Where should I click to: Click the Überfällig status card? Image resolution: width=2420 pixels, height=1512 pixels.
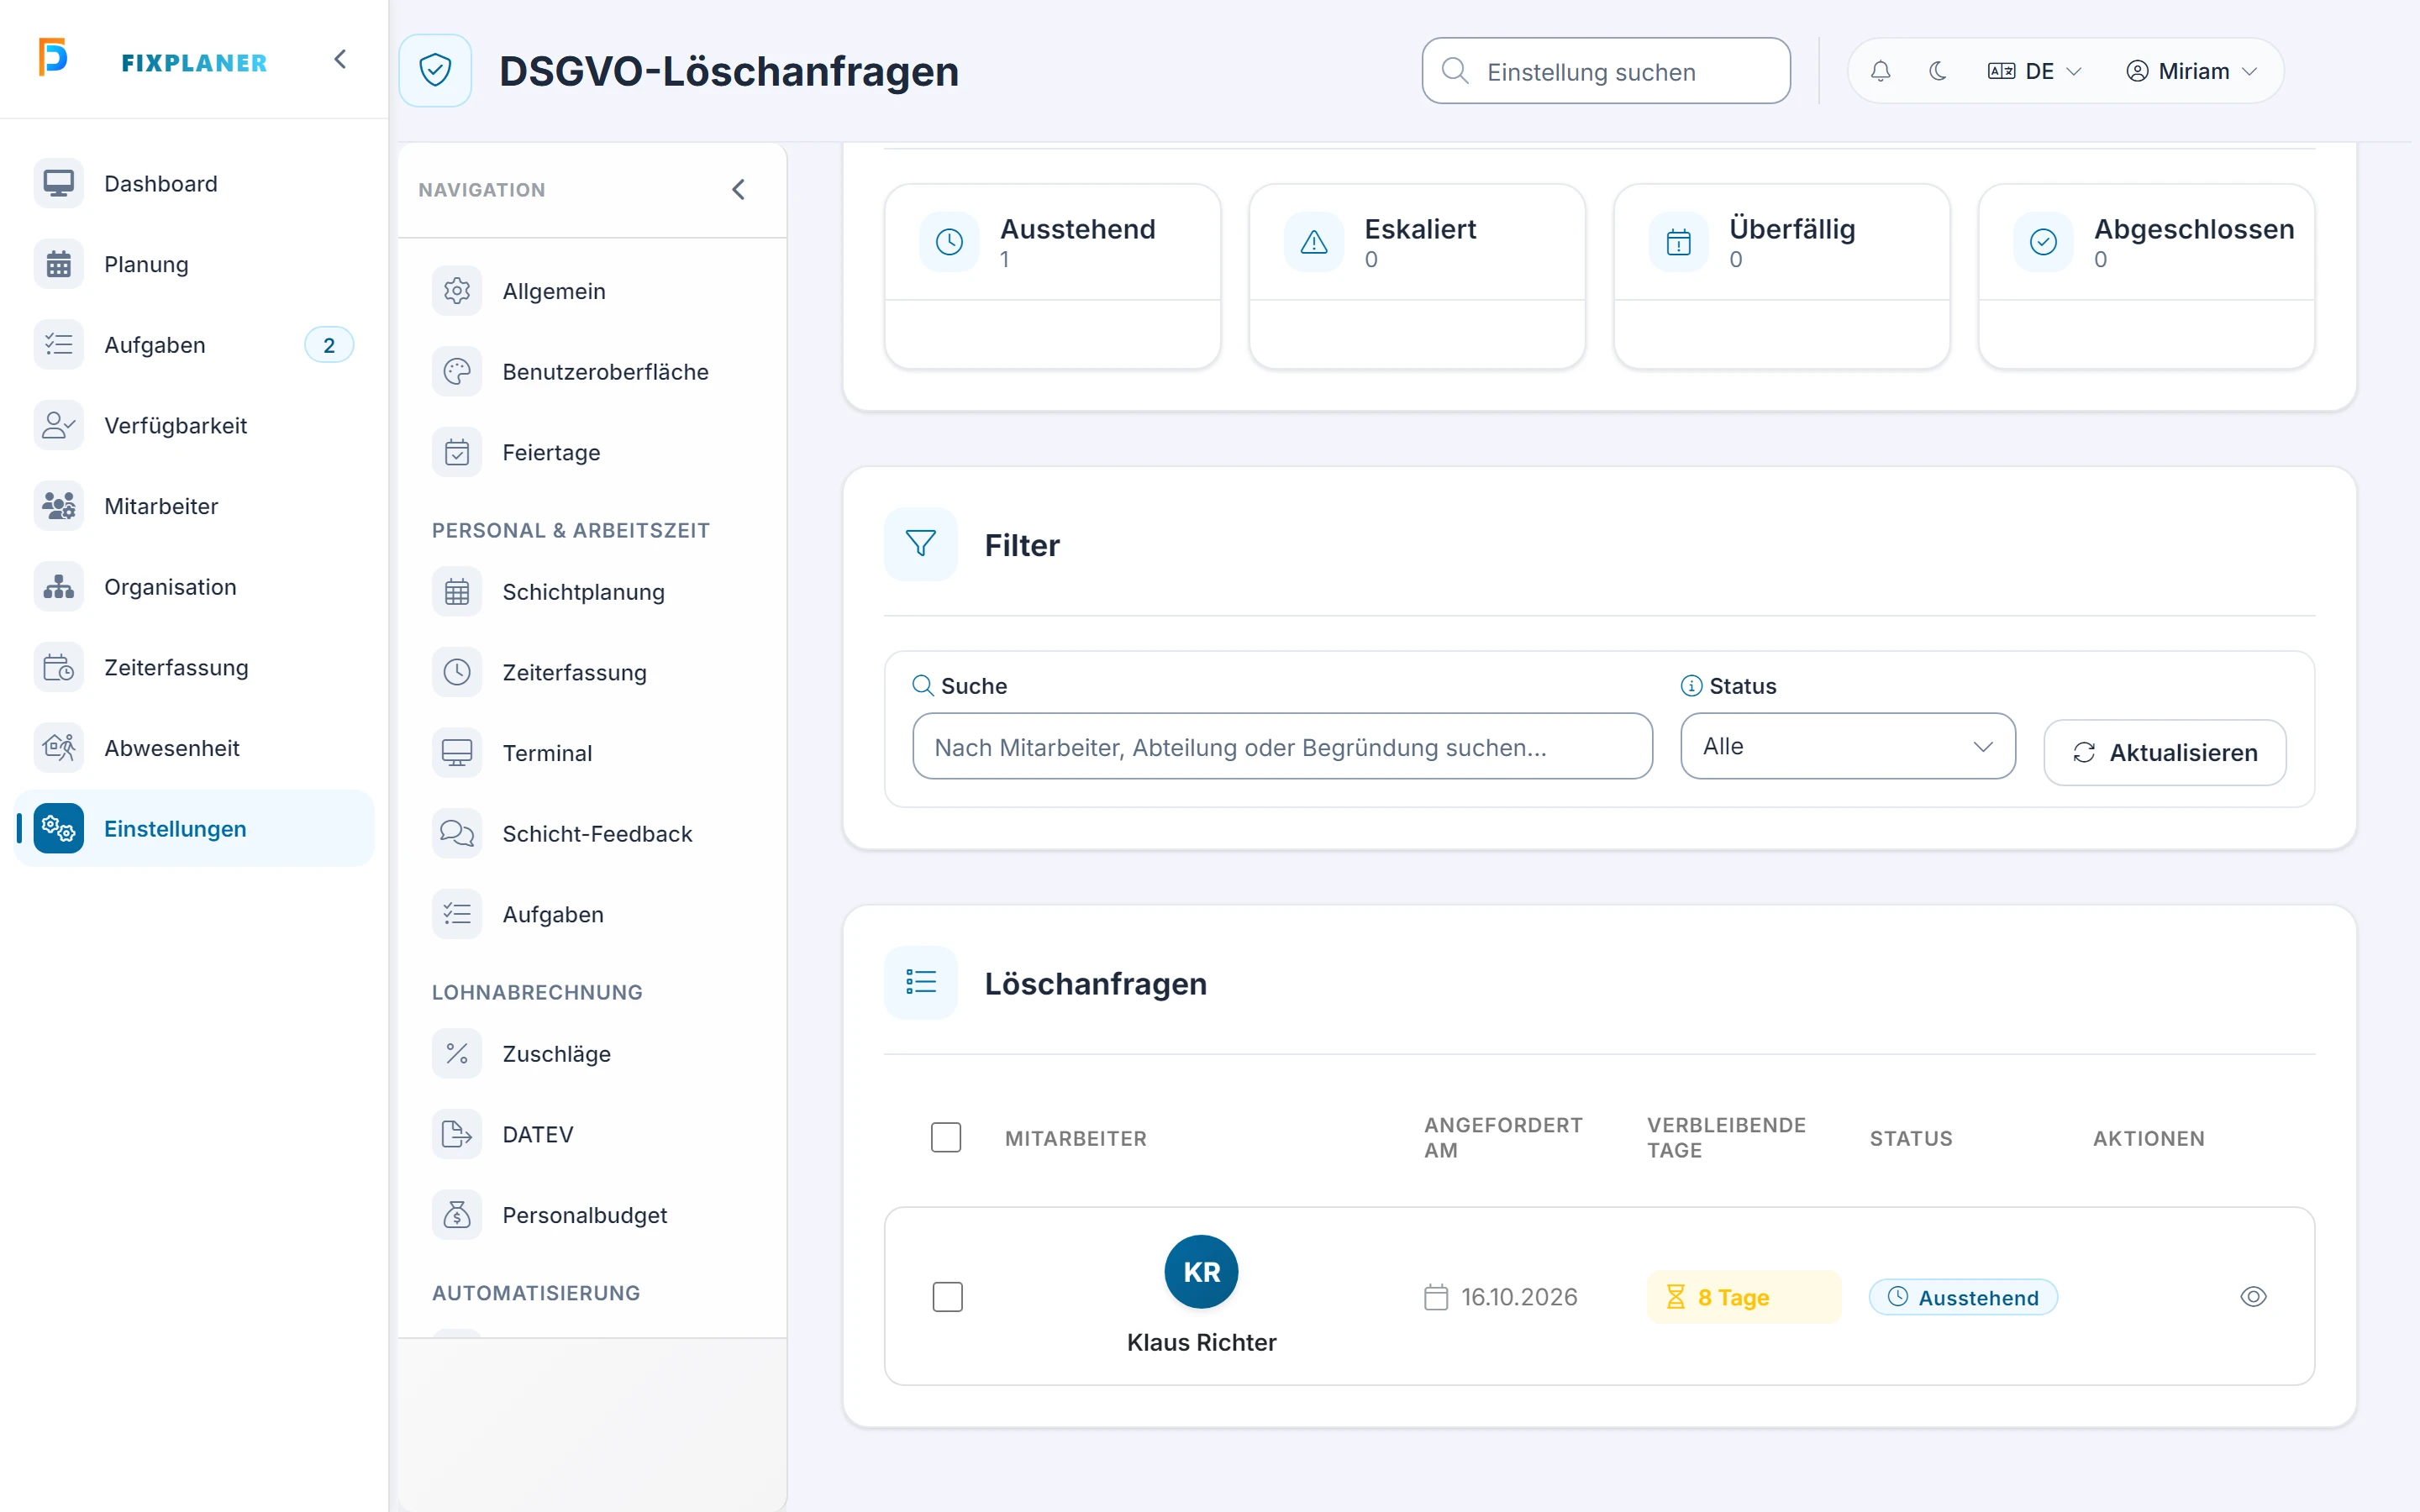[1781, 276]
